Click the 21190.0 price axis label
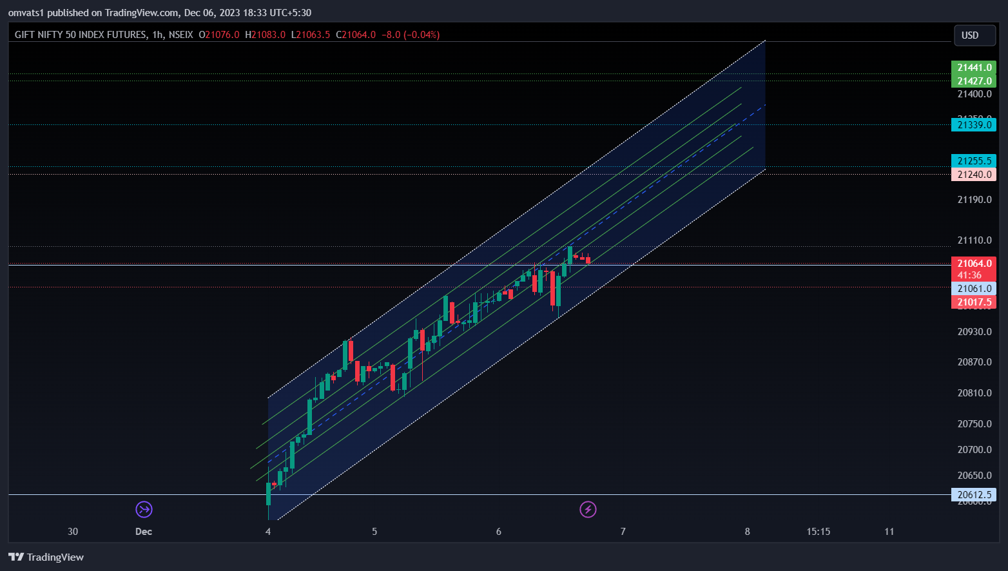Viewport: 1008px width, 571px height. tap(974, 200)
